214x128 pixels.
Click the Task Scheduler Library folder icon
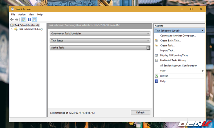coord(16,29)
